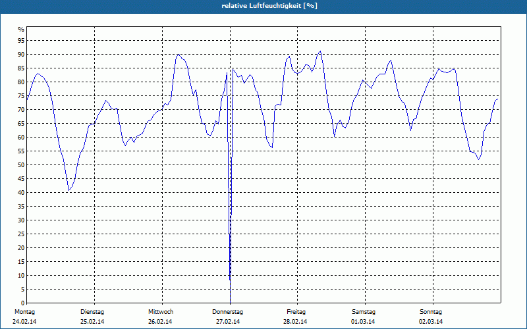Image resolution: width=527 pixels, height=329 pixels.
Task: Click the date label '01.03.14'
Action: (x=363, y=322)
